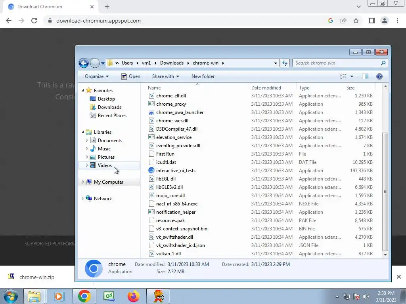Open Windows Start menu

click(10, 296)
